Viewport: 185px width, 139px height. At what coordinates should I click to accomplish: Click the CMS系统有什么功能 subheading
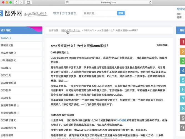point(62,115)
